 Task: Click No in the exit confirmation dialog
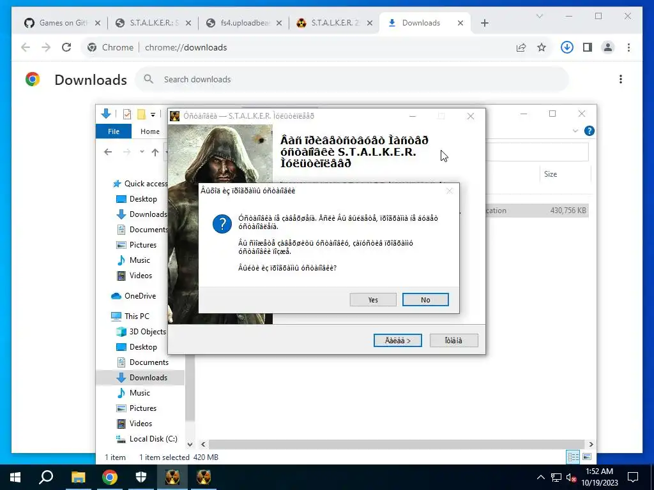pos(425,300)
